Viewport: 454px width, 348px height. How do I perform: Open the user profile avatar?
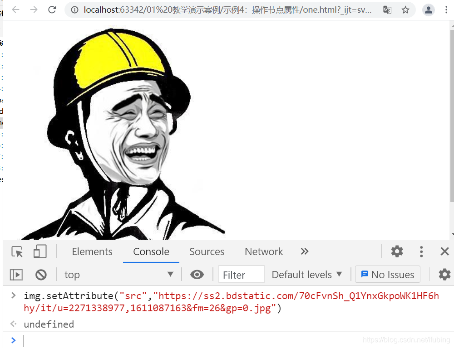click(429, 10)
